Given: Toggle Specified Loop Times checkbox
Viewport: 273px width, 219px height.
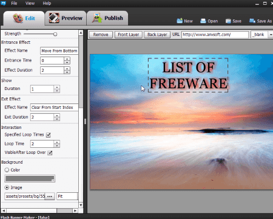Looking at the screenshot, I should tap(49, 135).
